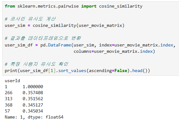Click 'index=user_movie_matrix.index,' argument

pos(137,45)
